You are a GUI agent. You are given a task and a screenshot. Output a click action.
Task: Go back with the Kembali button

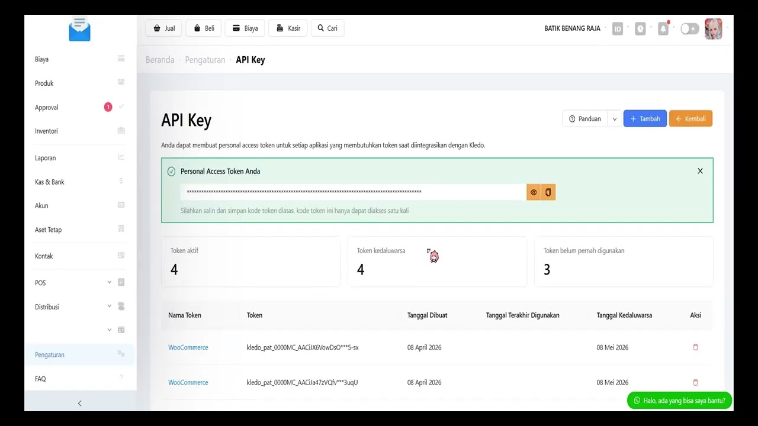(690, 119)
